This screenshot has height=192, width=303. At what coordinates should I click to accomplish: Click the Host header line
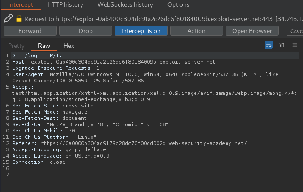pos(114,62)
